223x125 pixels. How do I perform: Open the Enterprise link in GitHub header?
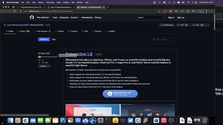point(64,18)
